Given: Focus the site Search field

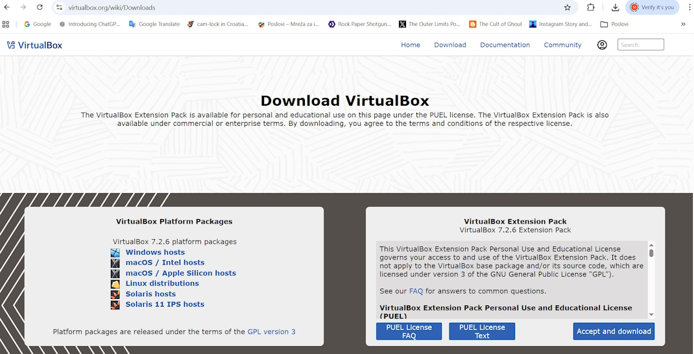Looking at the screenshot, I should [640, 45].
